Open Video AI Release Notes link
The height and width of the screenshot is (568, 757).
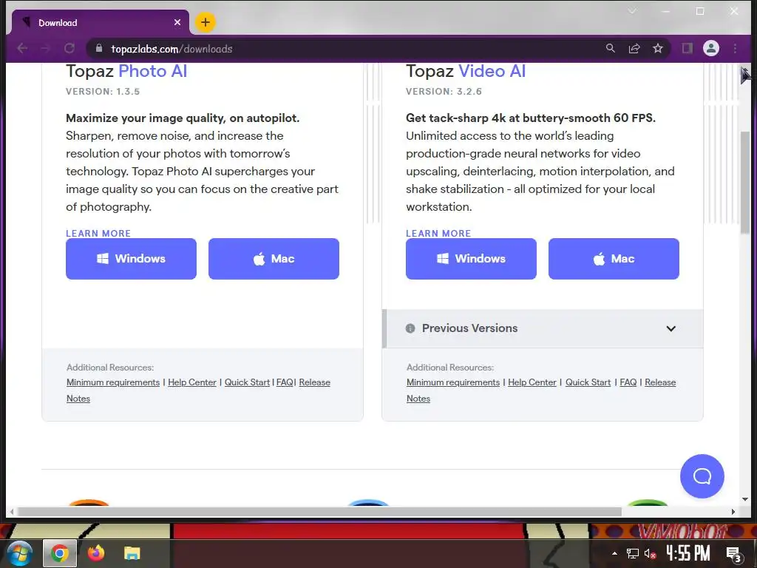660,382
